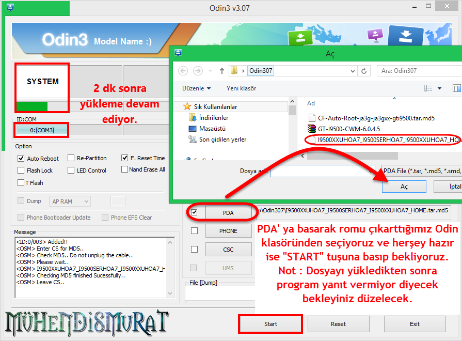Open the Düzenle dropdown menu
The width and height of the screenshot is (462, 341).
point(196,88)
